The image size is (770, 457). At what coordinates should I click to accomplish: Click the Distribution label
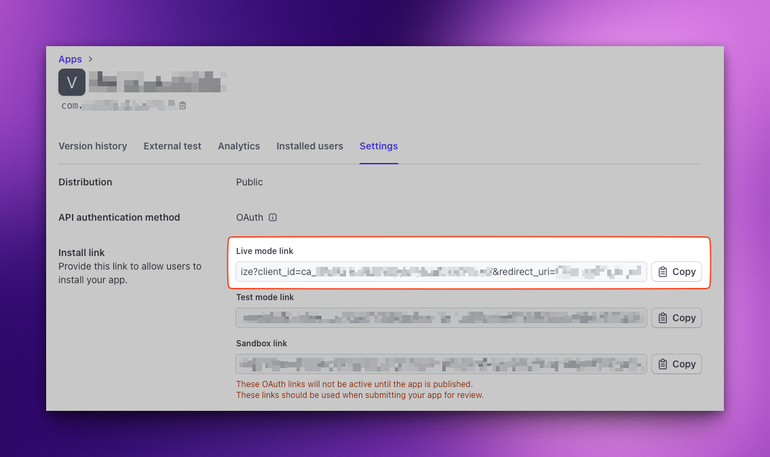(85, 182)
